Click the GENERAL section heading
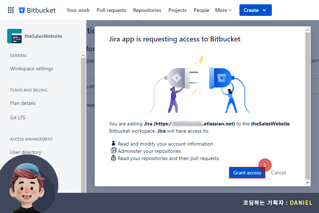Viewport: 319px width, 213px height. 18,56
